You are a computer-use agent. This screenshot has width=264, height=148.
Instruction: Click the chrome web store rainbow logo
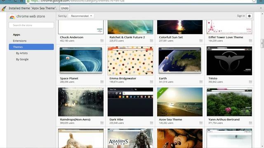point(12,16)
